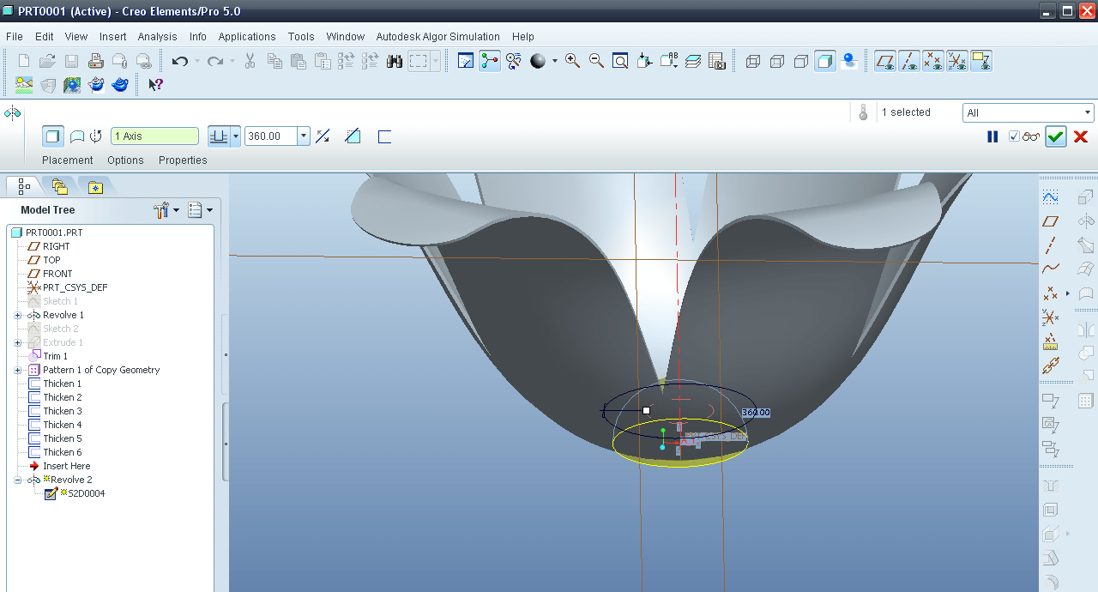
Task: Toggle coordinate systems display
Action: point(957,61)
